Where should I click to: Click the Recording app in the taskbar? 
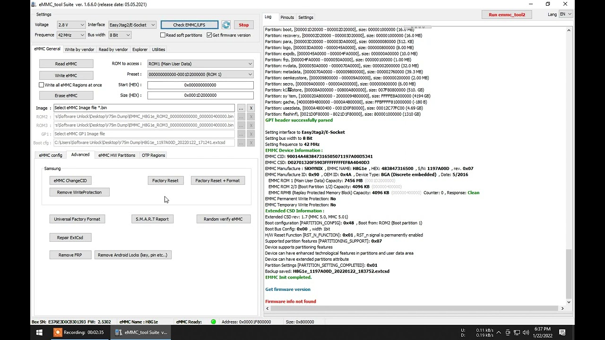[x=79, y=332]
